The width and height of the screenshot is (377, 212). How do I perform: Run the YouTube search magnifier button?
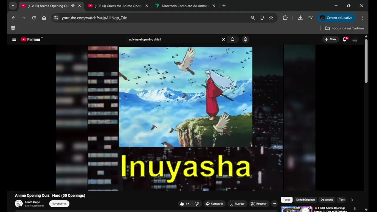coord(233,39)
